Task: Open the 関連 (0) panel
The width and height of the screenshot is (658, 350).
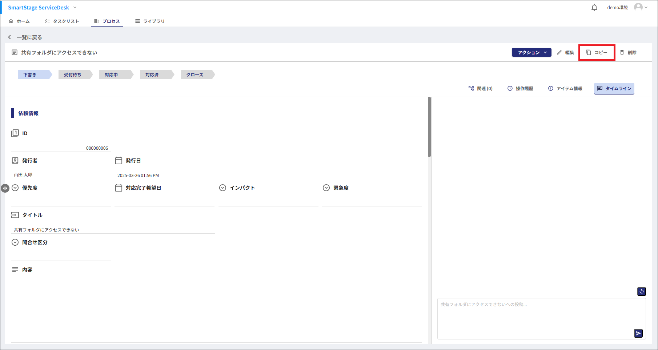Action: (481, 88)
